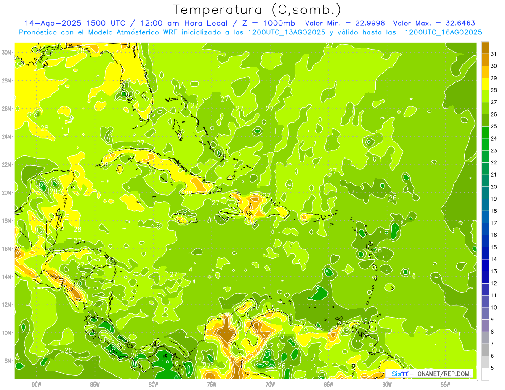Click the "18N" latitude axis label

(x=7, y=220)
